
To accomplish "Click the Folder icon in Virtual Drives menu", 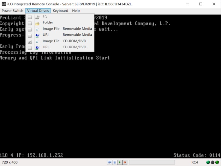I will pyautogui.click(x=37, y=23).
